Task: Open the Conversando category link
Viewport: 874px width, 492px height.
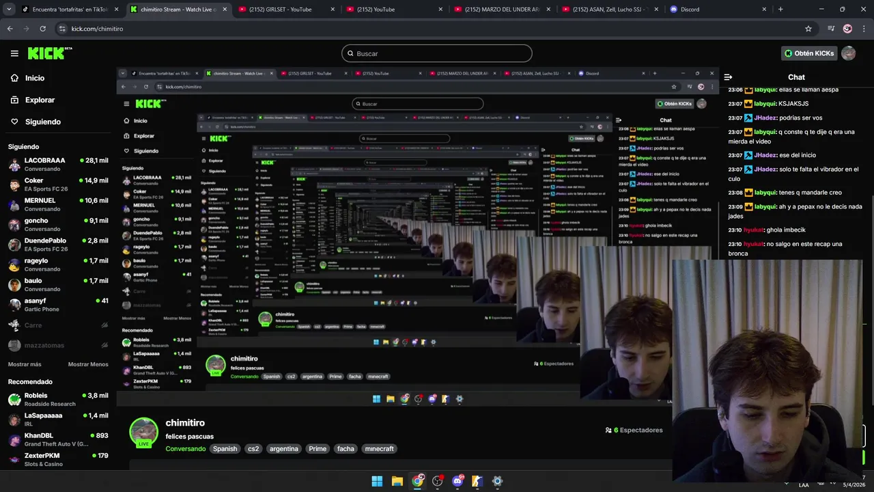Action: tap(185, 449)
